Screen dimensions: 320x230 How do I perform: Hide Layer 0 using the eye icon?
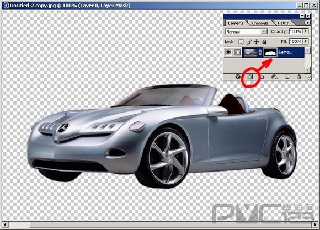[x=228, y=52]
